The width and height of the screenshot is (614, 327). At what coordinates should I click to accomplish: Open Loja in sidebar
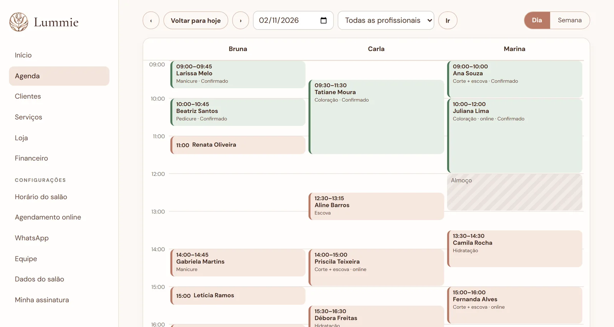pos(59,138)
